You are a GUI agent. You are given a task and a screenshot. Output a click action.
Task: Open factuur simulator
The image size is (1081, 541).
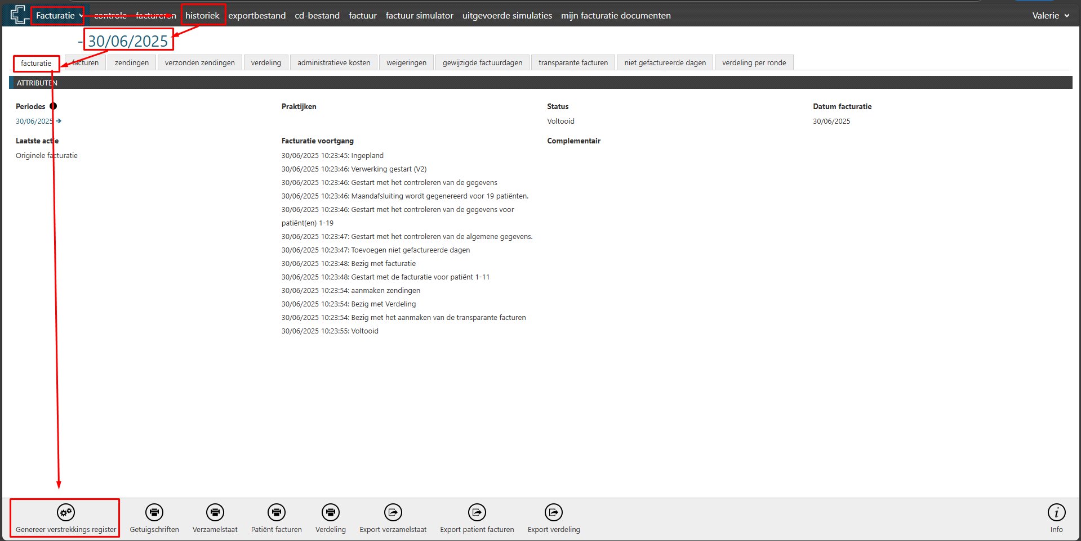(x=420, y=16)
